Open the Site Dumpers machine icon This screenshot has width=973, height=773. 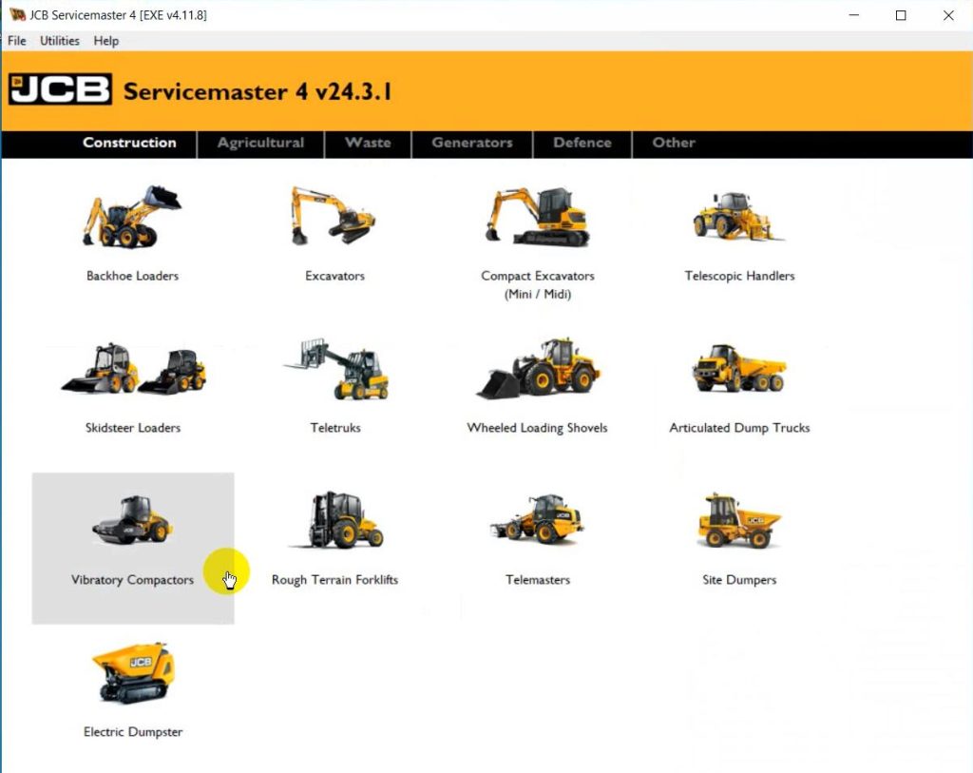[x=739, y=520]
